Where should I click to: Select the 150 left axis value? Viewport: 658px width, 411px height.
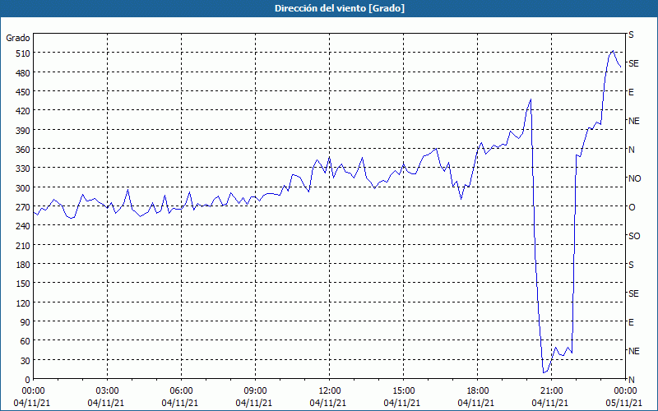coord(23,284)
